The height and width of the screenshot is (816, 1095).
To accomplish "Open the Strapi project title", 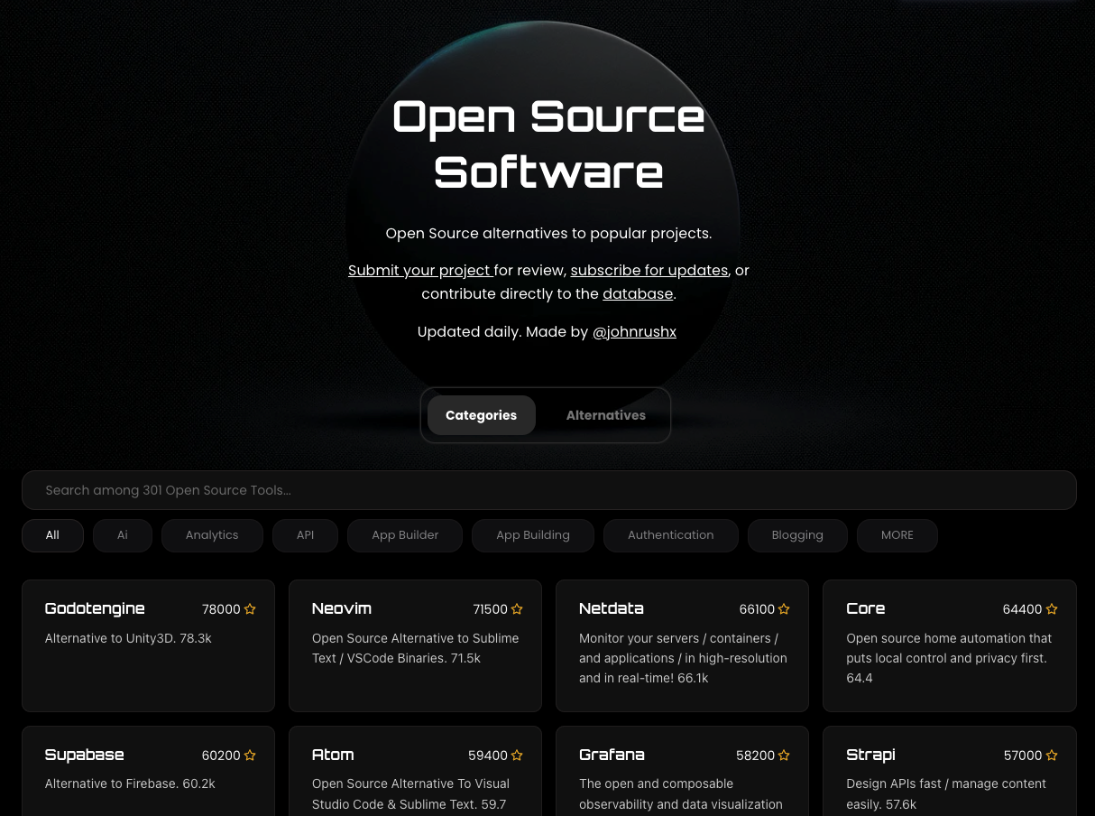I will click(x=871, y=755).
